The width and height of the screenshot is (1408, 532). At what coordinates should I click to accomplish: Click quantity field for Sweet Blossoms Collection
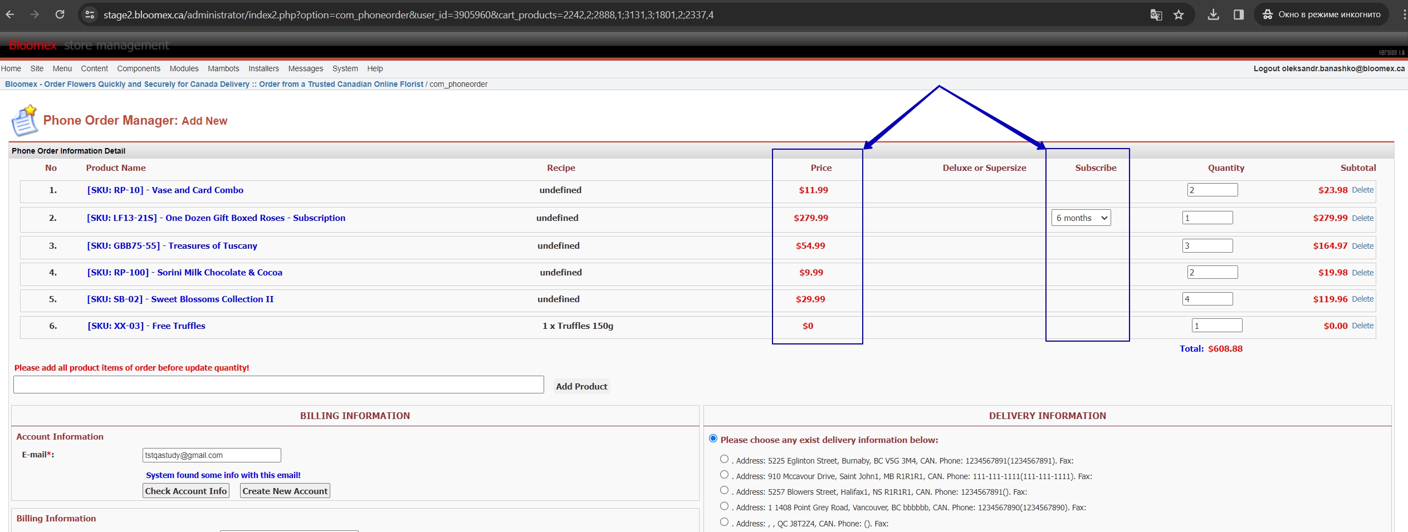pyautogui.click(x=1207, y=299)
